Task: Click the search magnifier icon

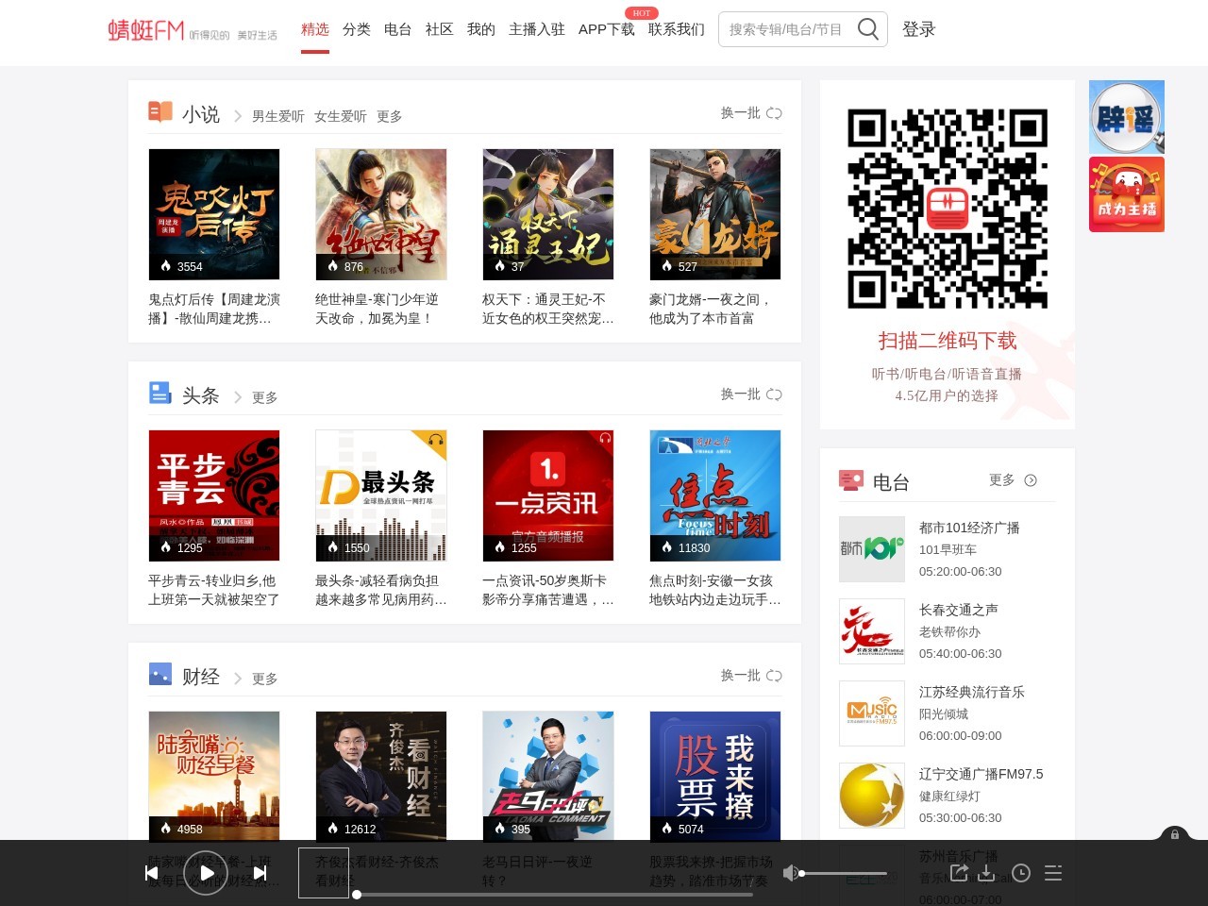Action: (x=867, y=29)
